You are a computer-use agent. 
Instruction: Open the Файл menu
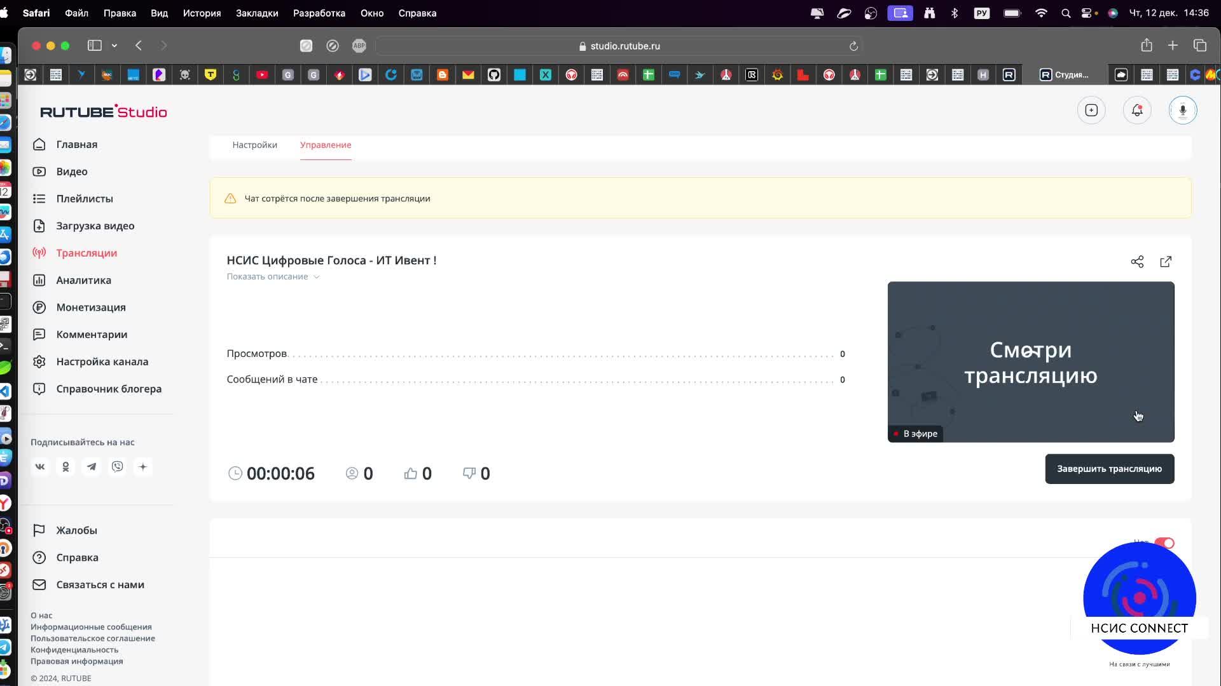click(x=76, y=13)
